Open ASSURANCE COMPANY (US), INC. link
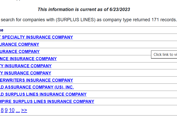 pos(37,87)
